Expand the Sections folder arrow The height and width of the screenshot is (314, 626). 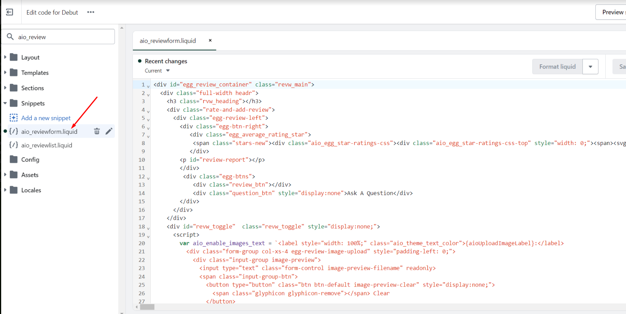tap(5, 88)
